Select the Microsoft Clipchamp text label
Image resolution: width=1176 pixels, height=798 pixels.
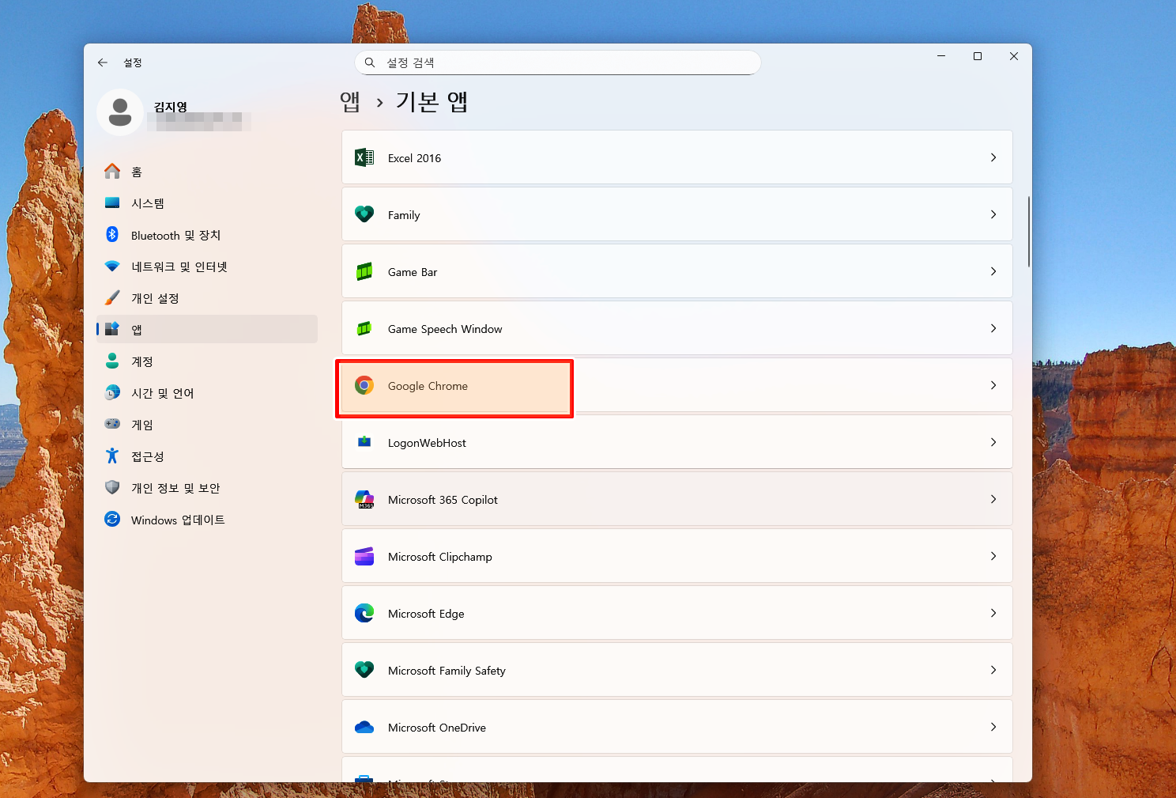pyautogui.click(x=440, y=557)
